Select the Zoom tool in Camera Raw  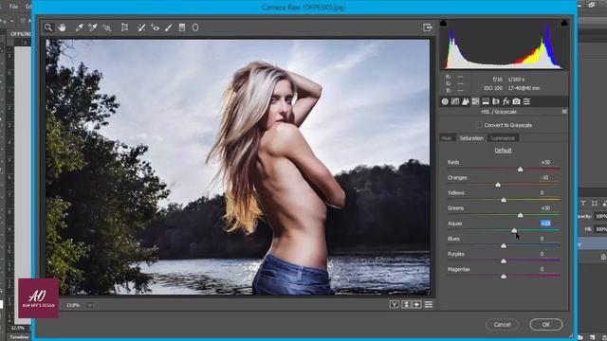(x=48, y=27)
